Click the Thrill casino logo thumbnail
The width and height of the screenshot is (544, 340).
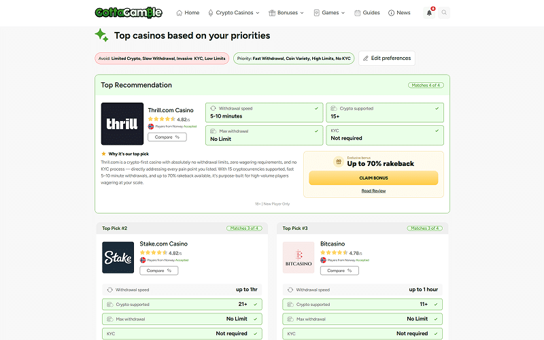coord(122,124)
